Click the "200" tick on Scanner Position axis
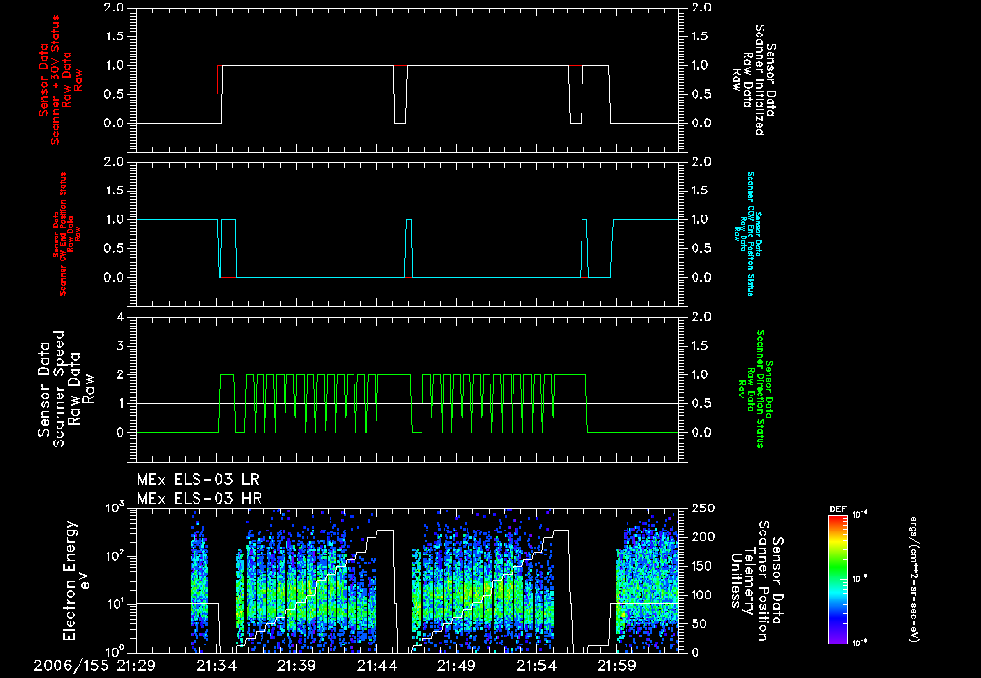 [x=702, y=537]
